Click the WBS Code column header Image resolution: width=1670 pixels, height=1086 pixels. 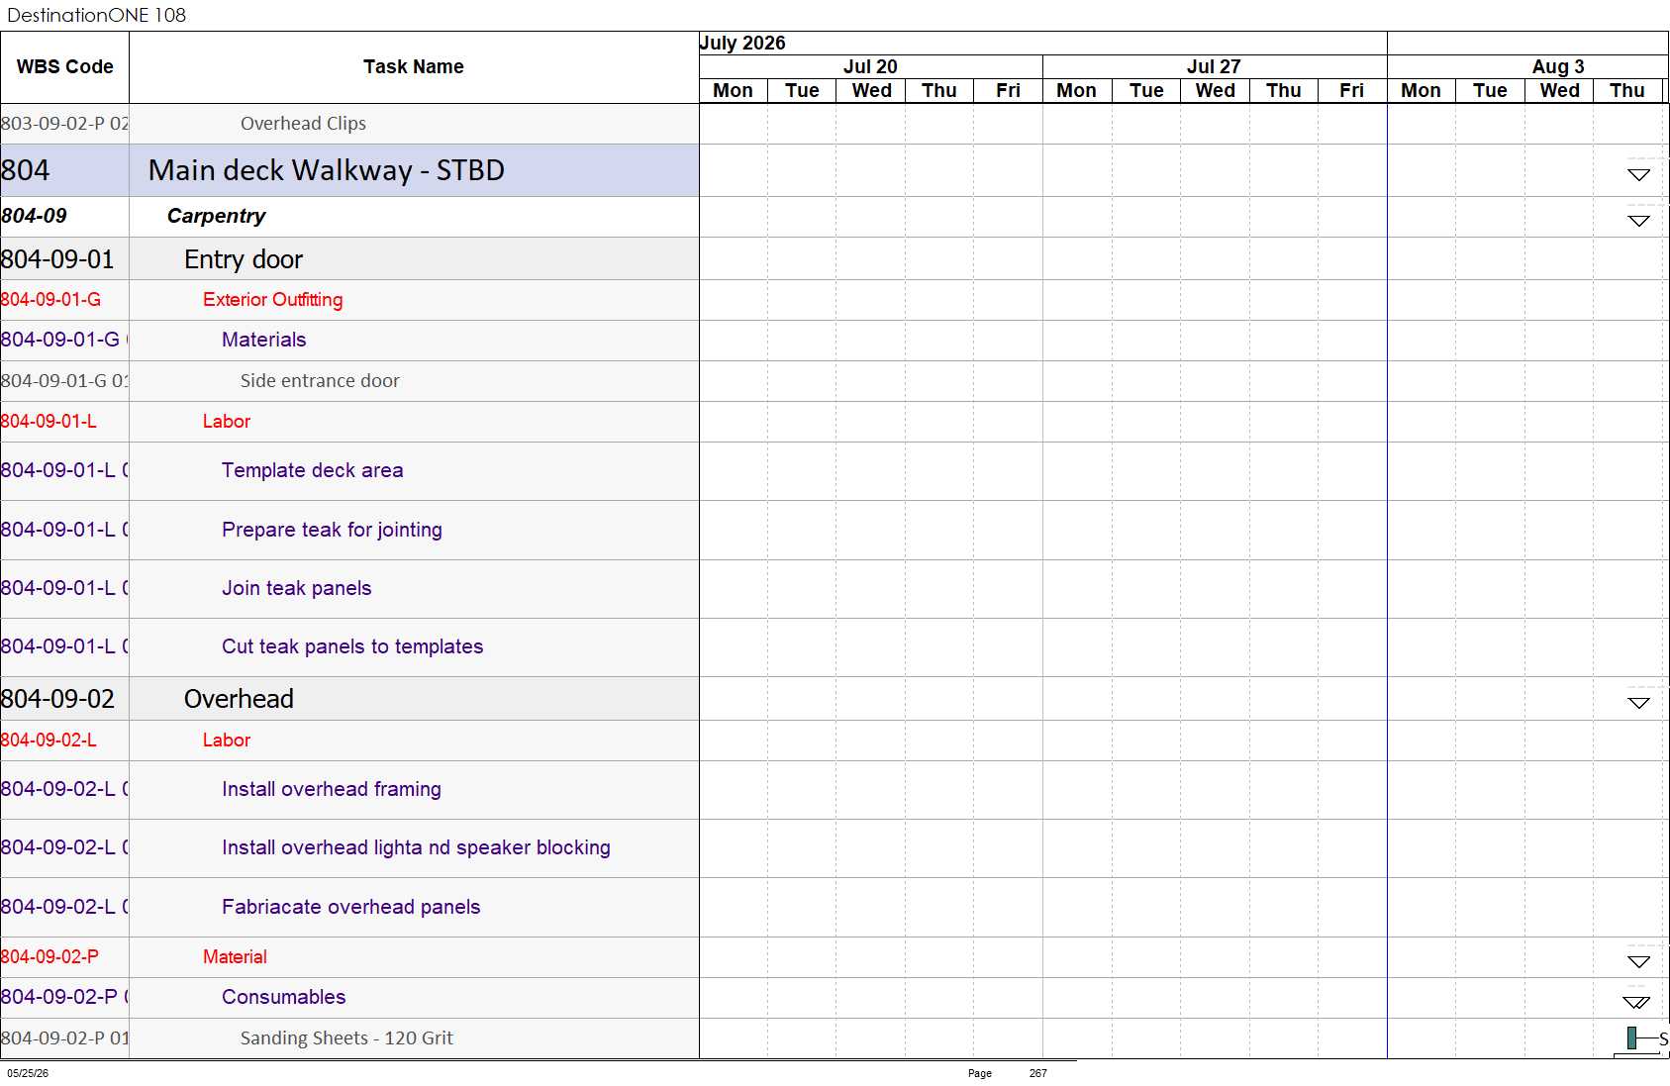[65, 67]
